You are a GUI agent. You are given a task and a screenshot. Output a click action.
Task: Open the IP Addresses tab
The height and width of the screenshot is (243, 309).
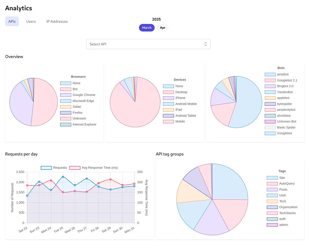(x=57, y=21)
